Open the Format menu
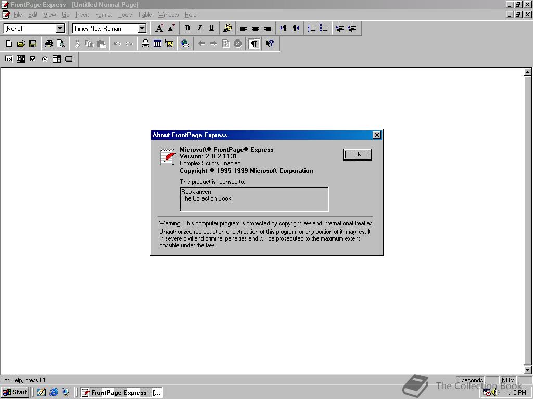533x399 pixels. [104, 15]
